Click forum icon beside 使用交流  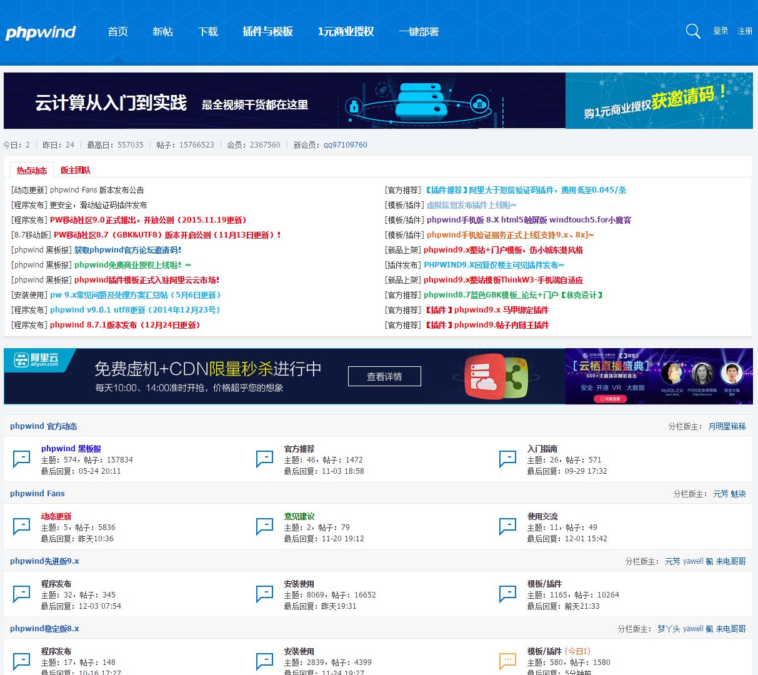[508, 527]
